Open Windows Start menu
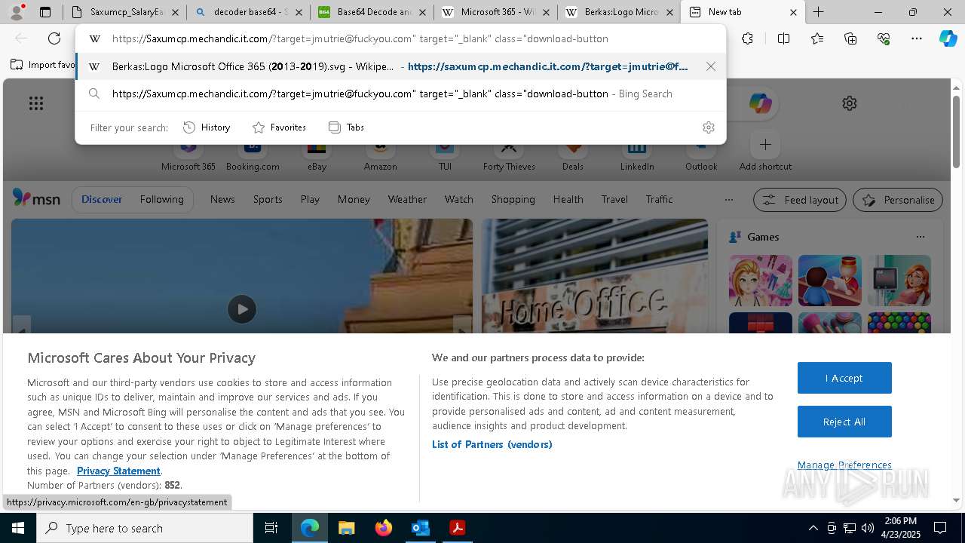 (18, 528)
